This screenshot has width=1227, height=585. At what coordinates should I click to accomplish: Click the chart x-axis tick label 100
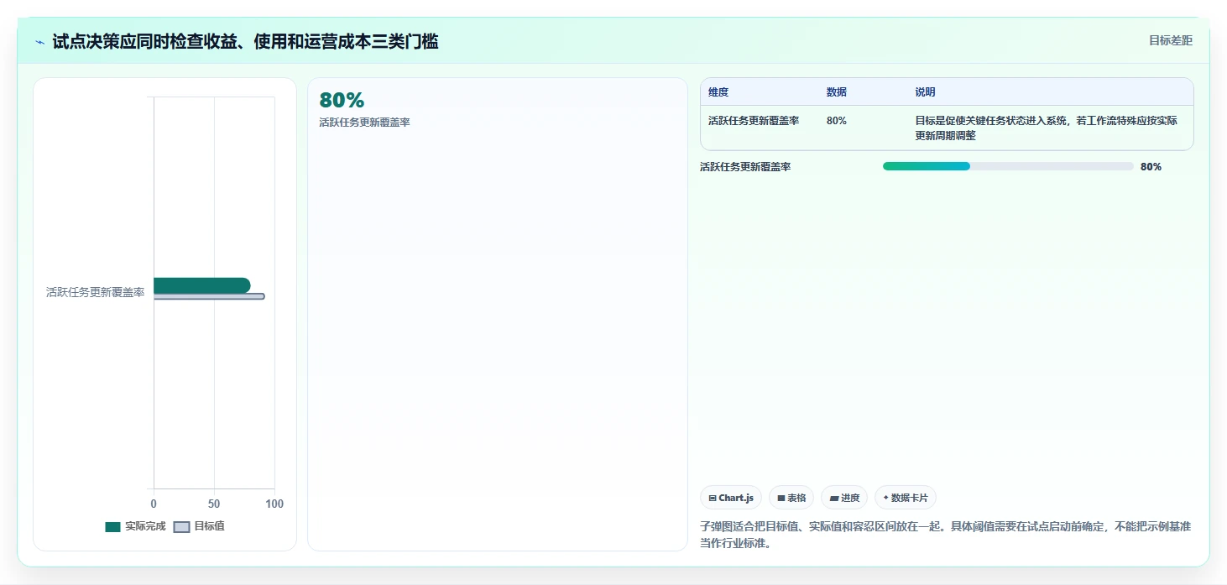coord(274,504)
